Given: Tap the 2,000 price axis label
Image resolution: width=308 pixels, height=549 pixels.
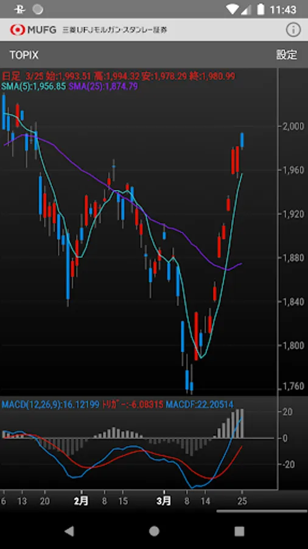Looking at the screenshot, I should pyautogui.click(x=292, y=126).
